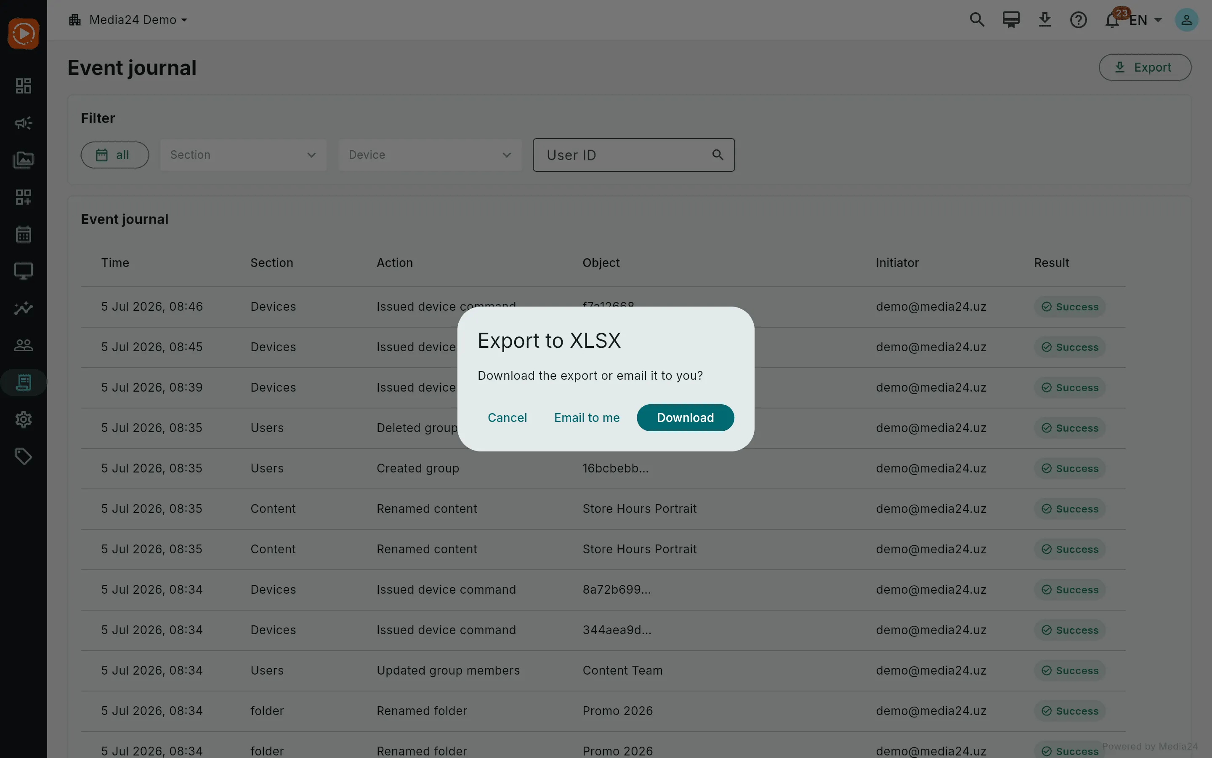This screenshot has width=1212, height=758.
Task: Open the widgets add-grid icon
Action: (23, 197)
